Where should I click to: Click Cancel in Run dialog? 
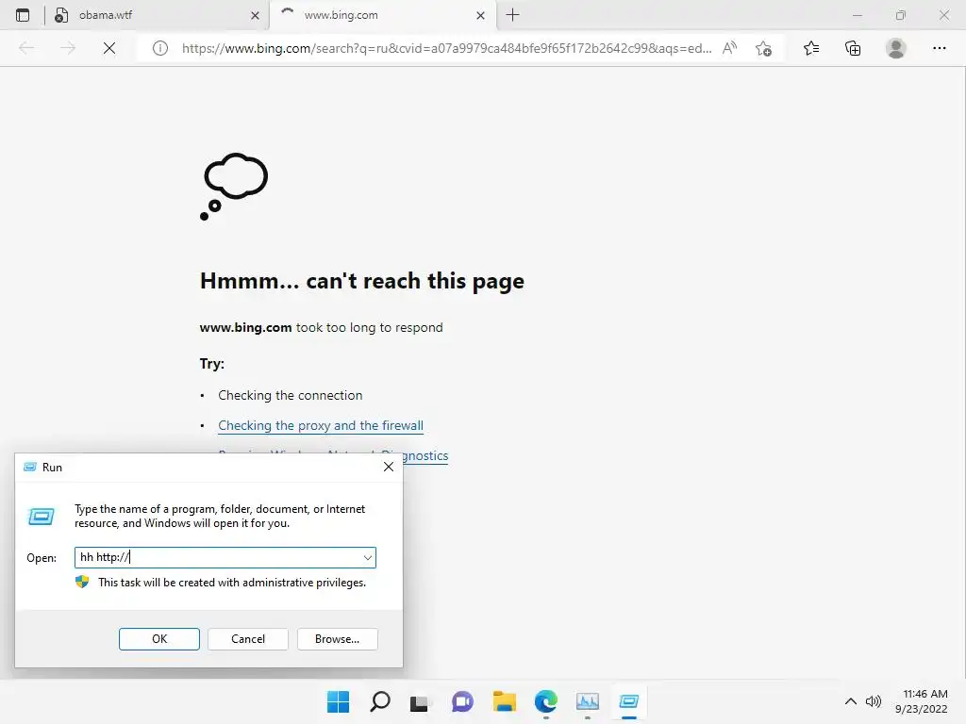(x=248, y=639)
